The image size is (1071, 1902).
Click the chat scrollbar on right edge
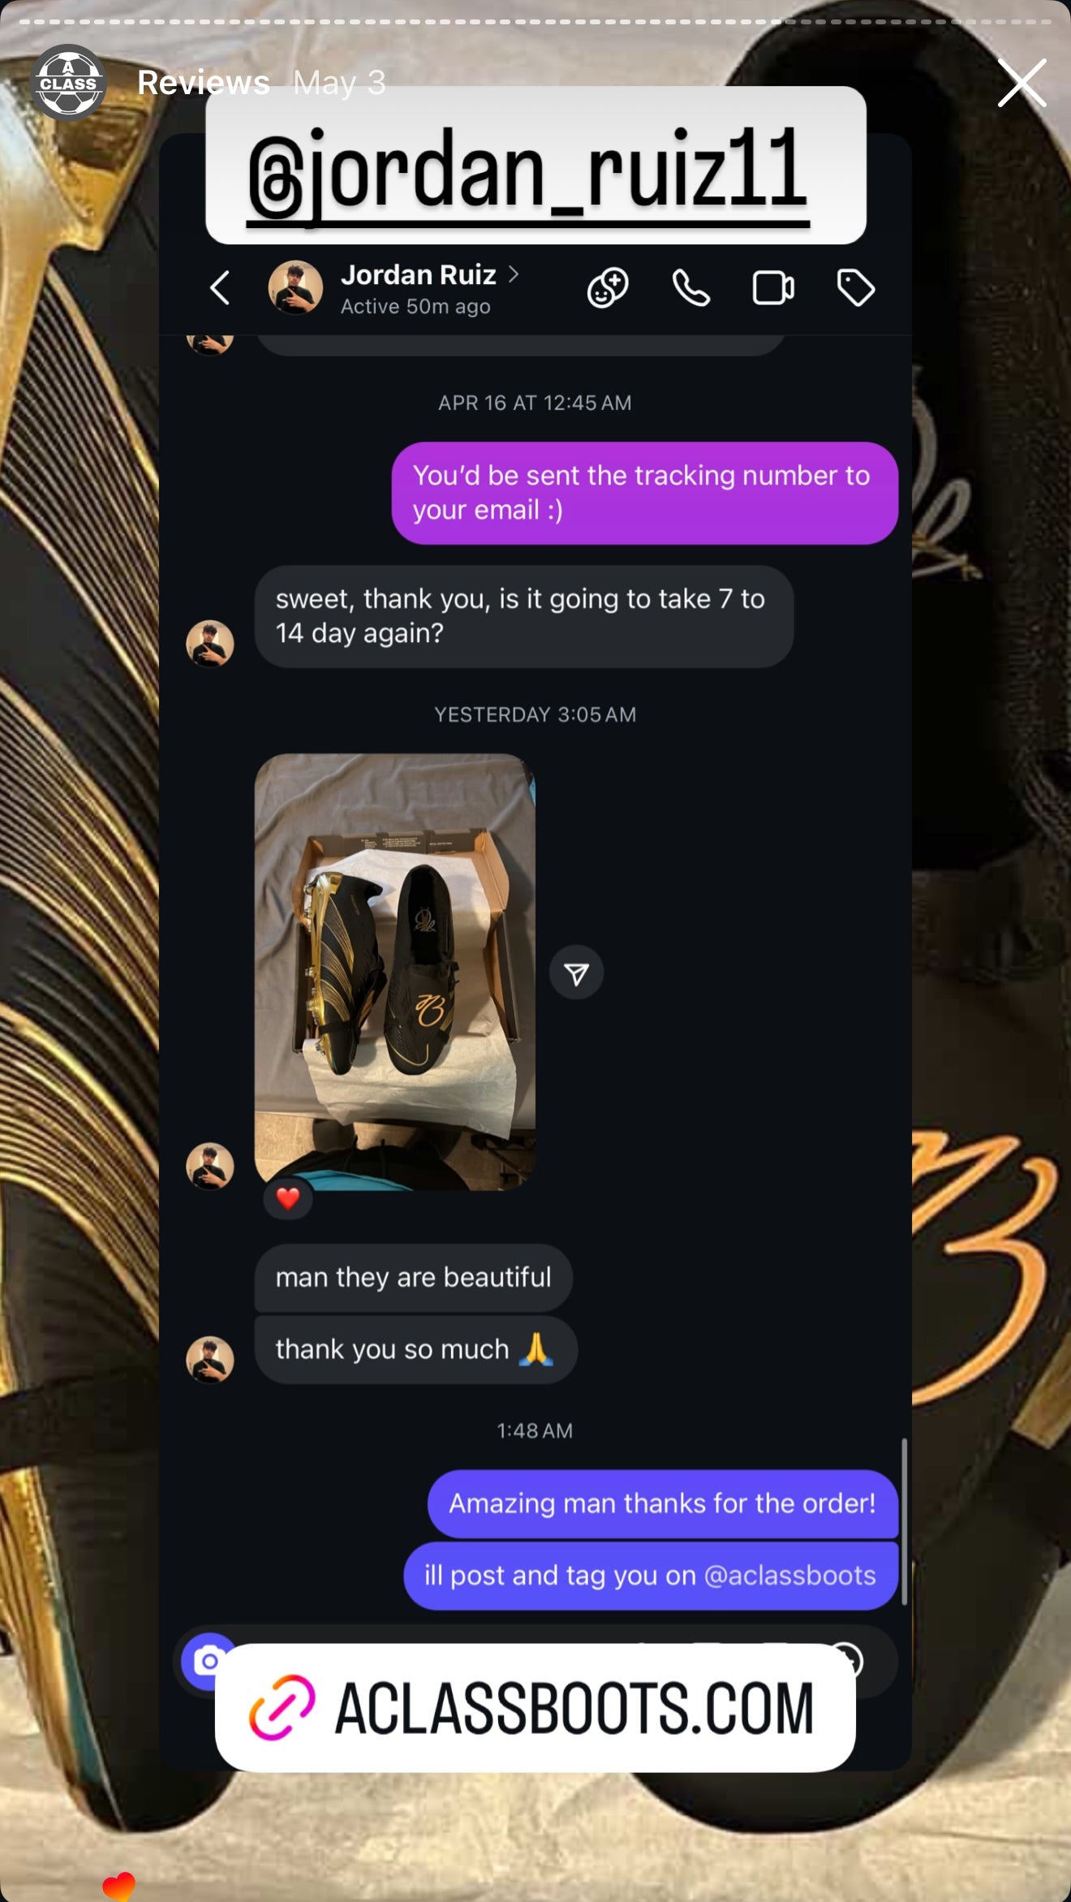click(x=904, y=1521)
